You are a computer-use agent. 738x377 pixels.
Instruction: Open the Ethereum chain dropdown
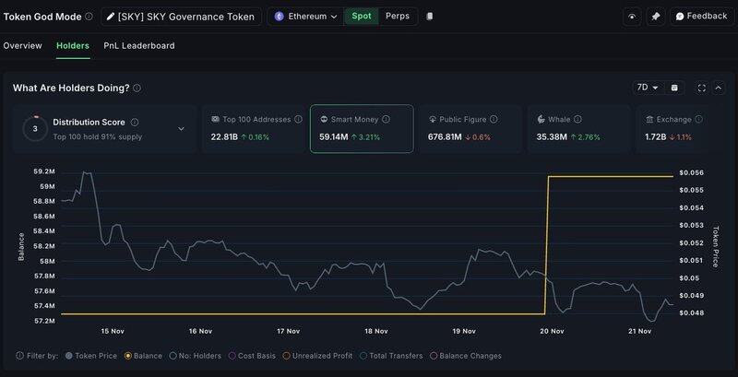[305, 17]
